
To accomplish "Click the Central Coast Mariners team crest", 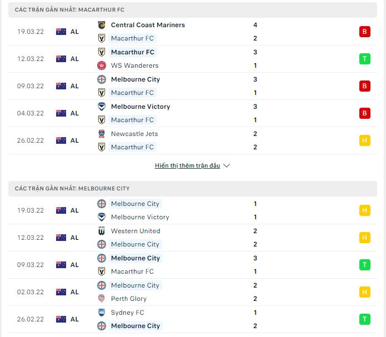I will (102, 25).
